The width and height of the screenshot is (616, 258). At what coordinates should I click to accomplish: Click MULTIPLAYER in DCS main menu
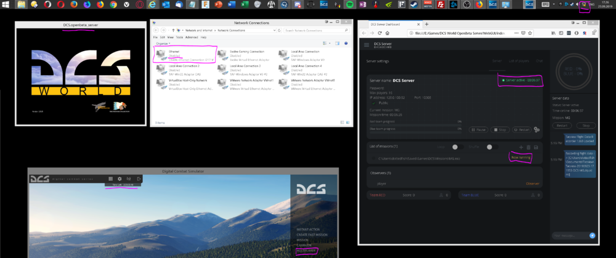point(306,250)
